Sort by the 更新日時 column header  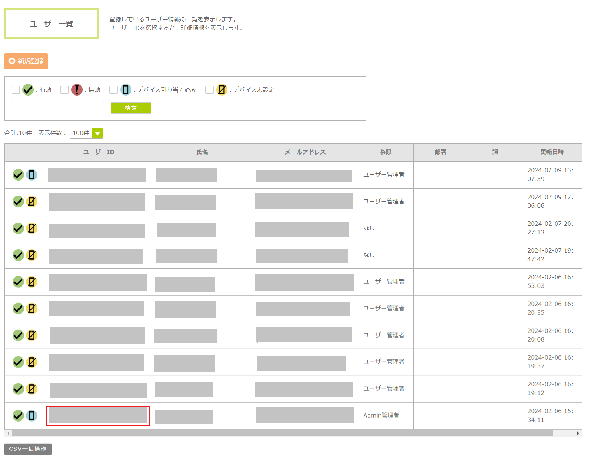click(x=552, y=152)
